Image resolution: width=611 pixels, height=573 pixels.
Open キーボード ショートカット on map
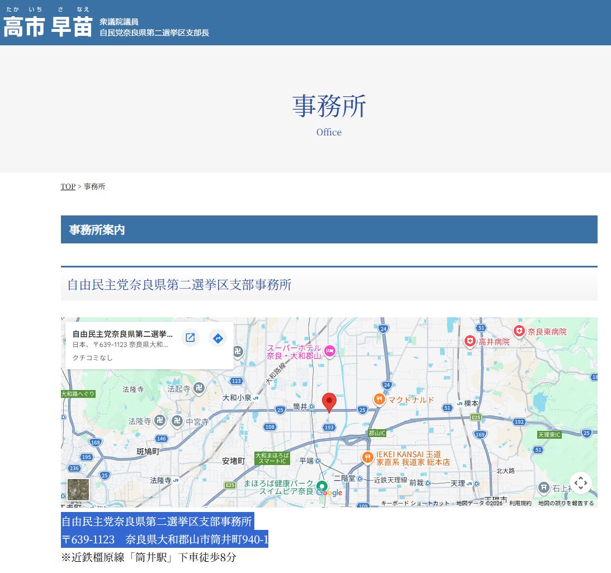tap(415, 503)
